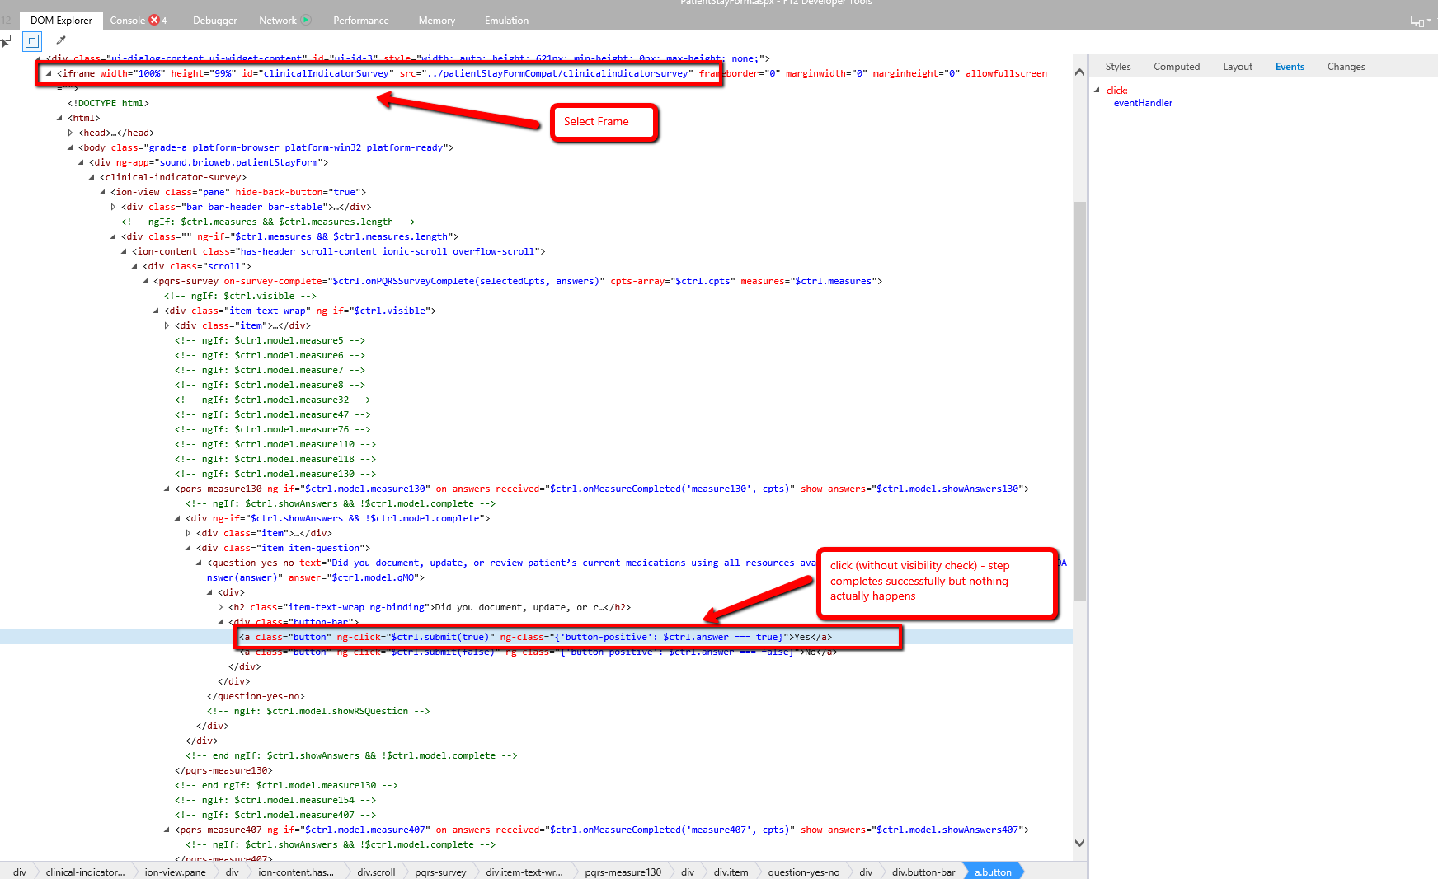Collapse the ion-view pane node

pos(102,192)
